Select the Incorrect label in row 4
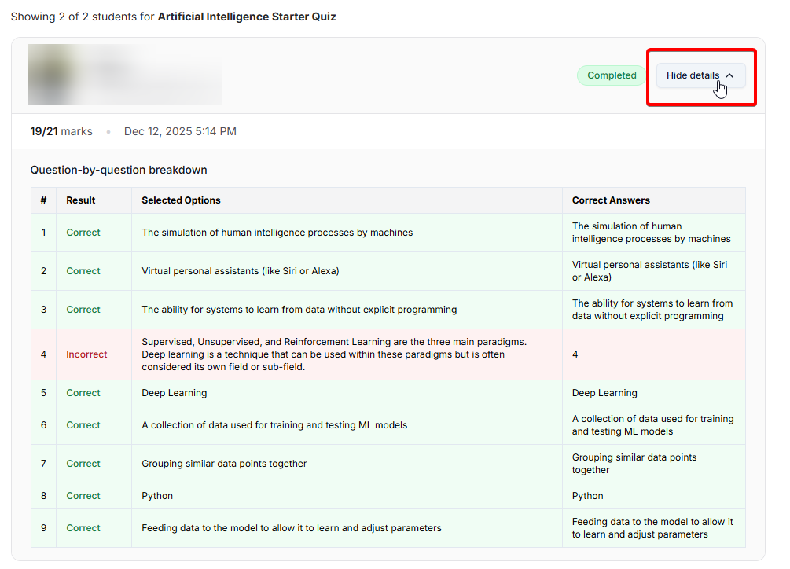 (86, 354)
